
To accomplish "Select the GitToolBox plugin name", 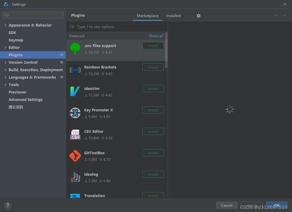I will pyautogui.click(x=95, y=153).
